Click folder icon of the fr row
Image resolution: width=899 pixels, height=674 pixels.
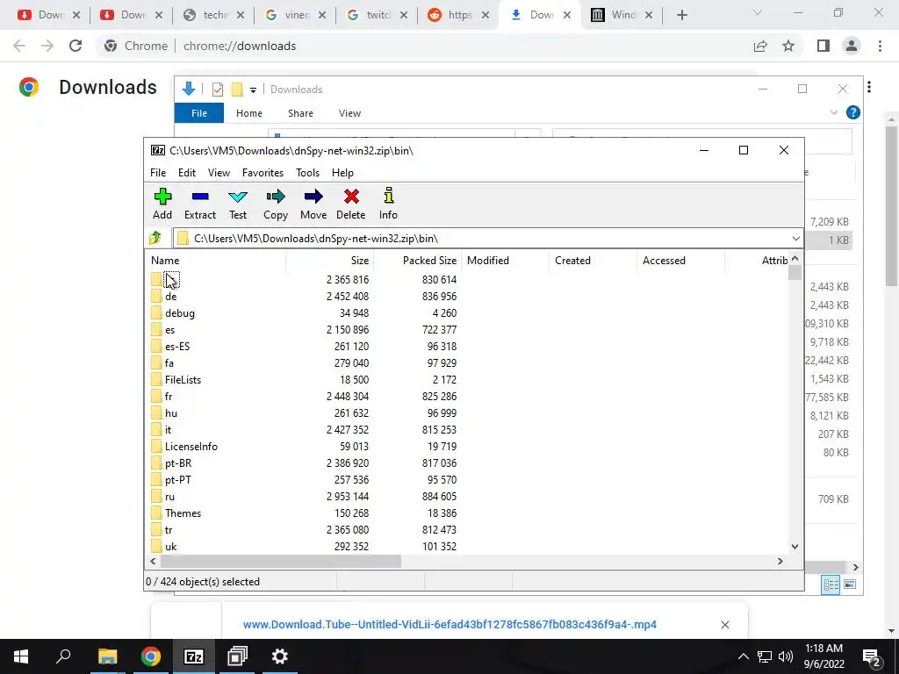point(156,396)
